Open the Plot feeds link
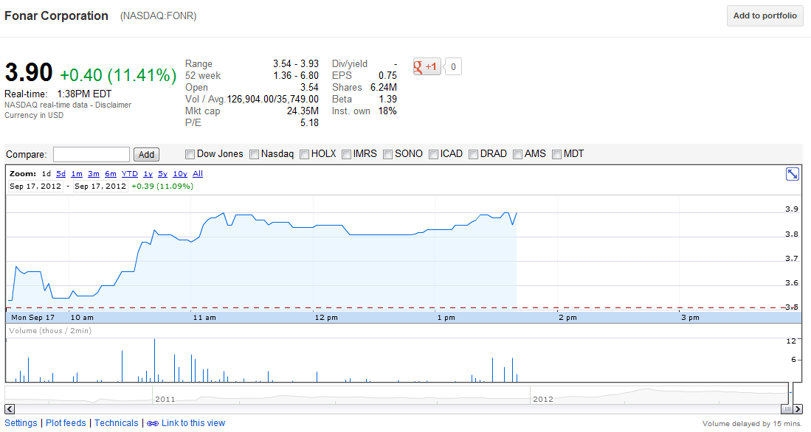Image resolution: width=811 pixels, height=432 pixels. 66,422
